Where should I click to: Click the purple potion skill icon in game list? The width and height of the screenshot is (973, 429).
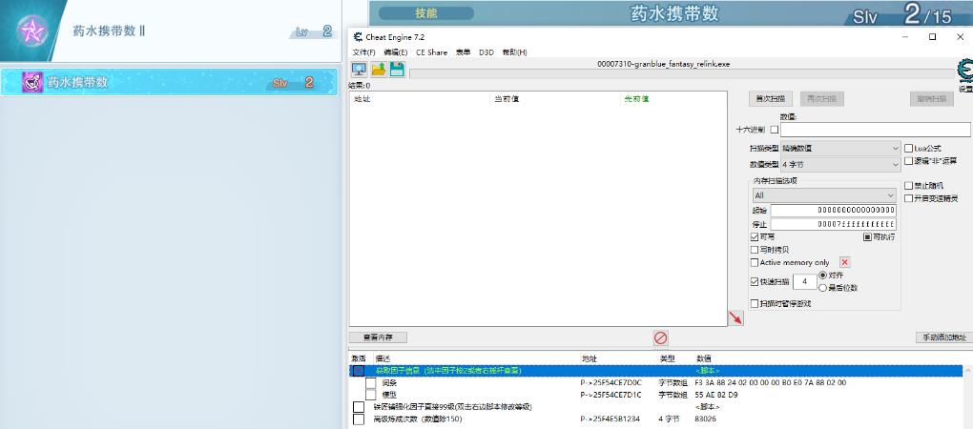pos(32,82)
